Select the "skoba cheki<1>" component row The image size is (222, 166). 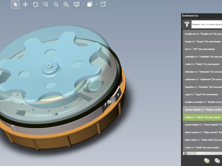203,140
